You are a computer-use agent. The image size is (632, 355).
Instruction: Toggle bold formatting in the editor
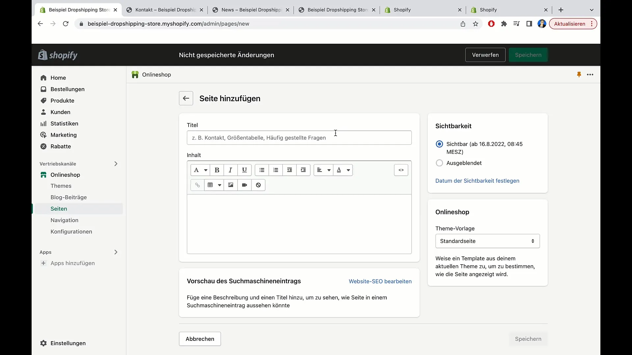[x=217, y=170]
